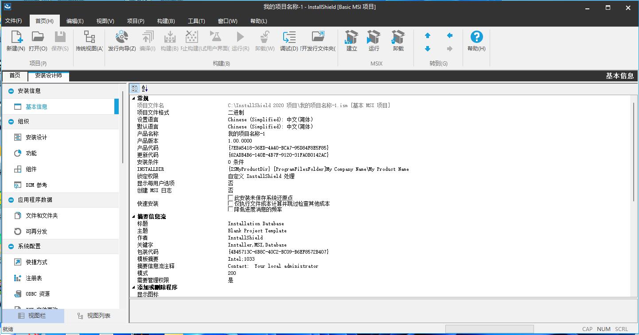Click the 产品代码 GUID value

tap(278, 148)
